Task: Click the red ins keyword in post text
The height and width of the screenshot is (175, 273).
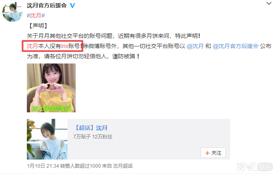Action: point(65,46)
